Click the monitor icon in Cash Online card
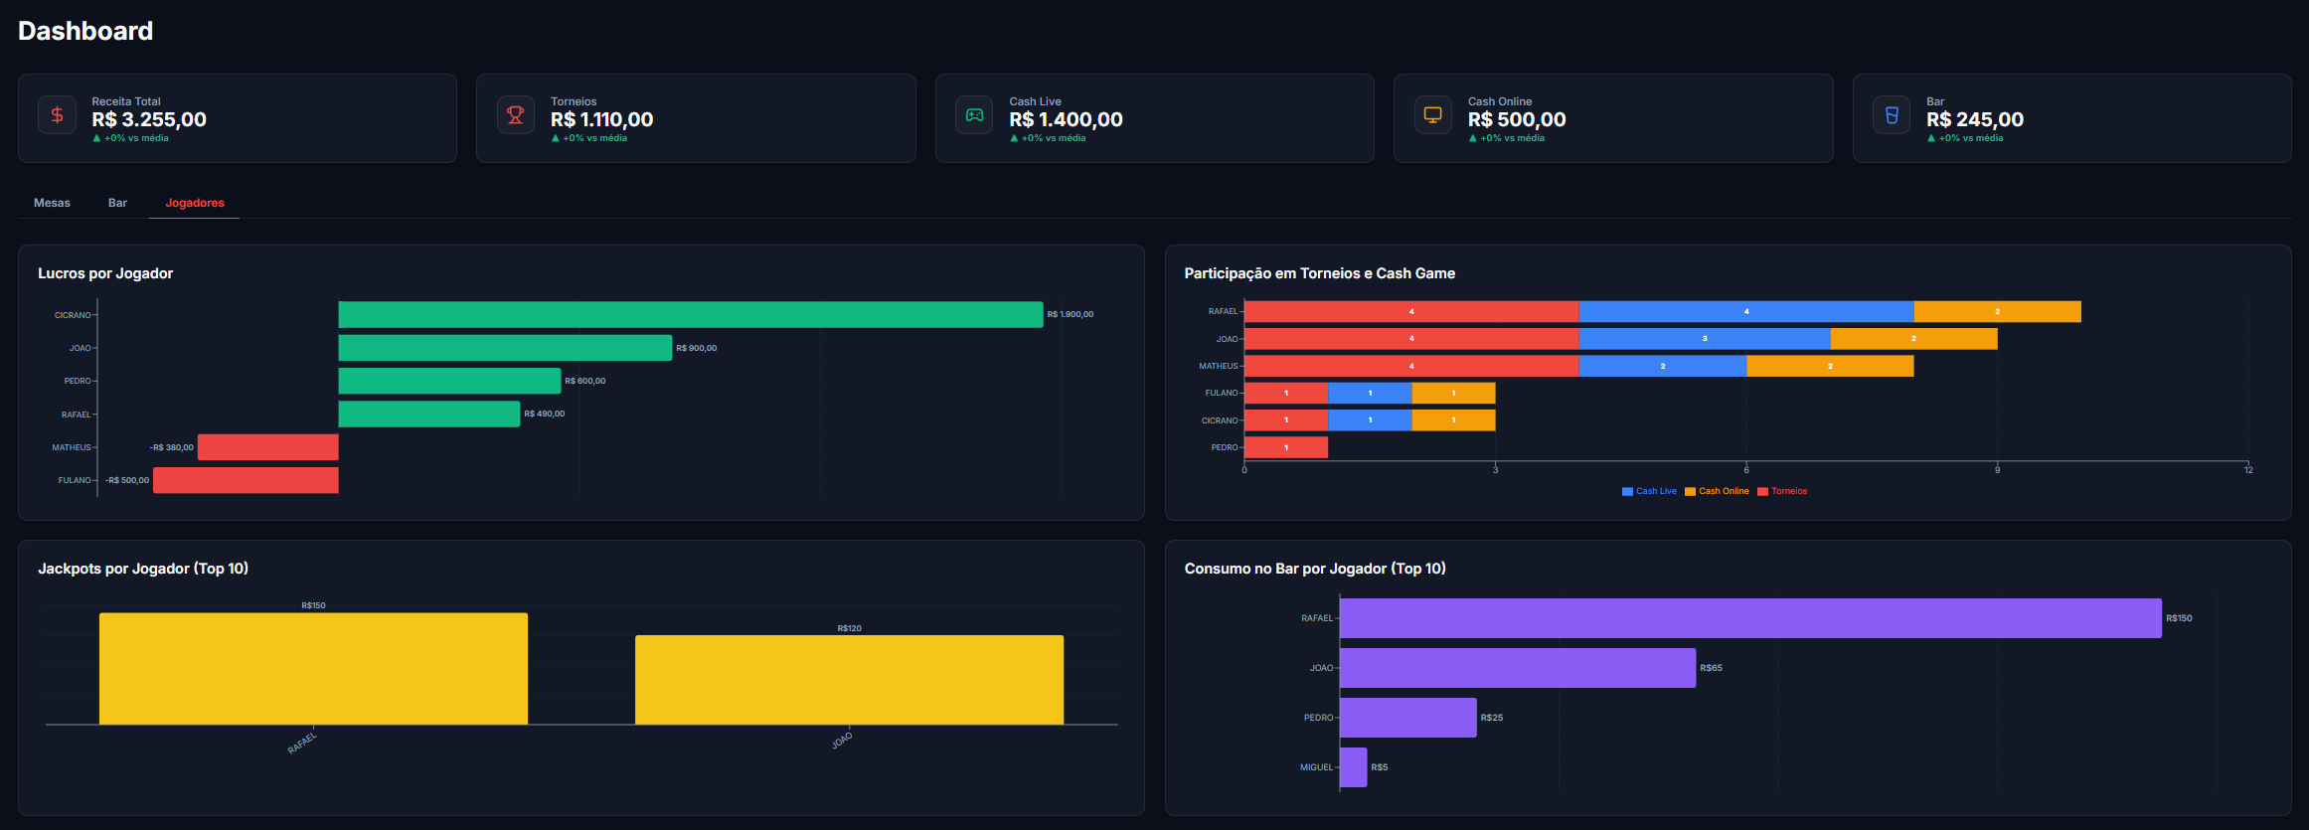This screenshot has width=2309, height=830. (1432, 114)
